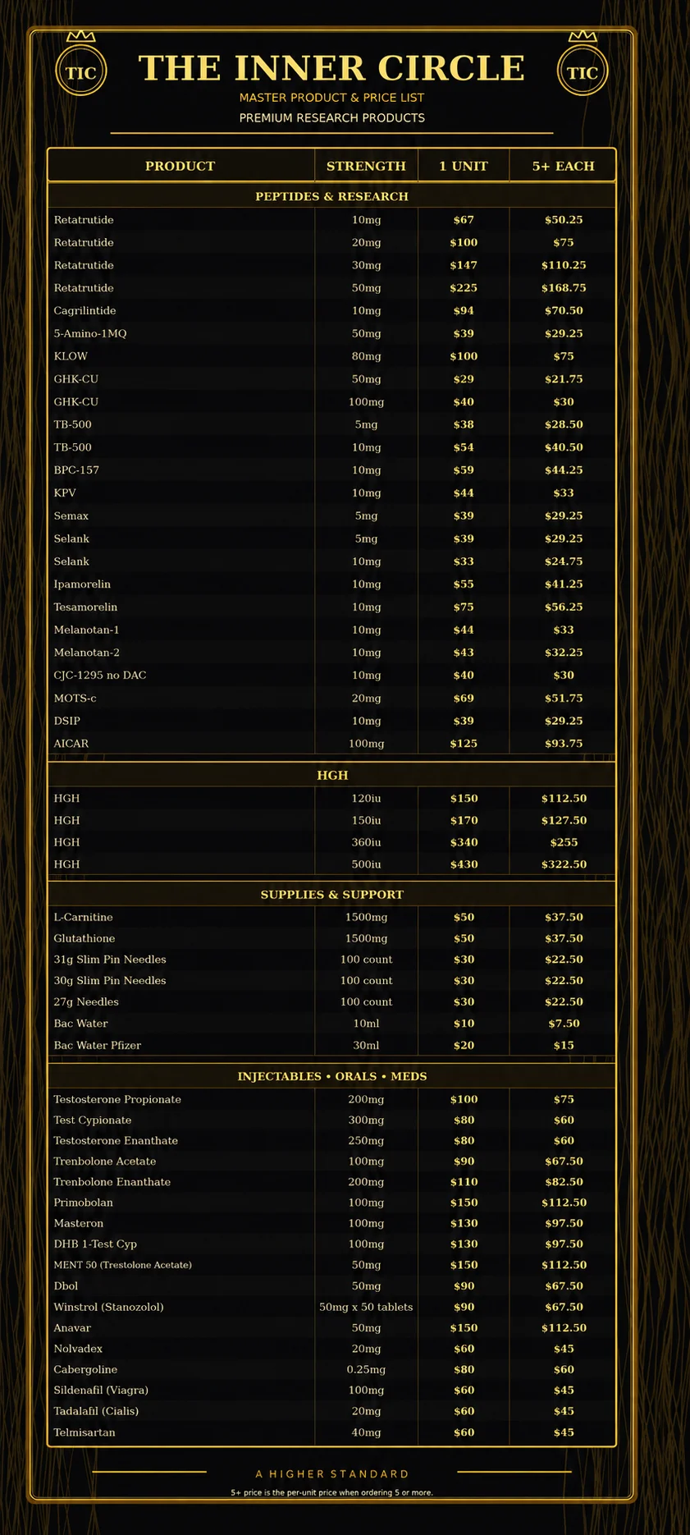Click the KPV product name

tap(65, 493)
